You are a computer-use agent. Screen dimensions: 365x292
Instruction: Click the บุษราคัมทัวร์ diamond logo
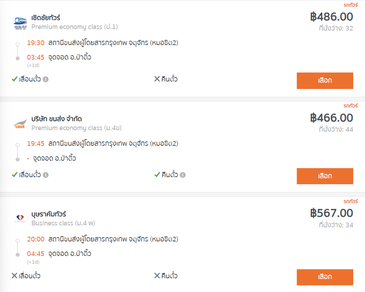(20, 218)
